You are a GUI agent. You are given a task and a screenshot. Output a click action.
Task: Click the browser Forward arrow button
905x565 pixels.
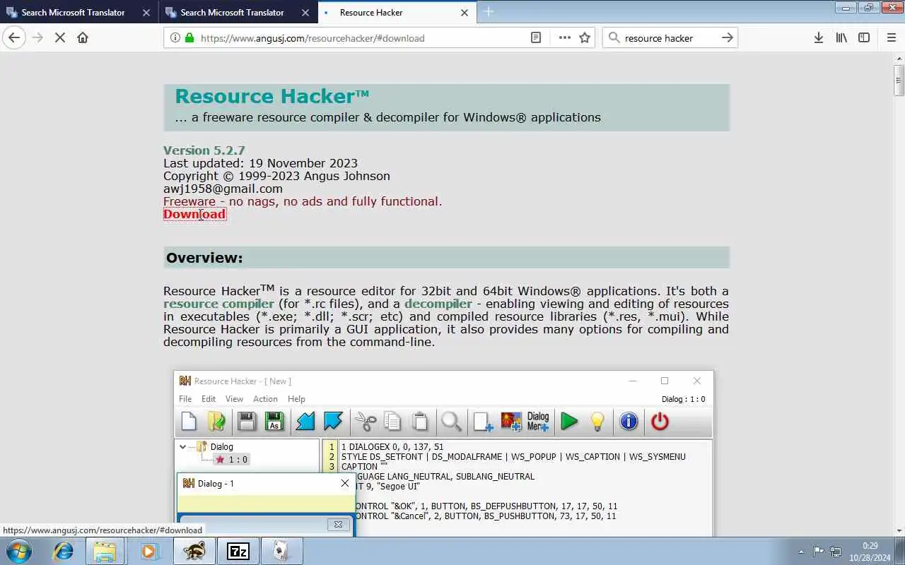point(37,37)
